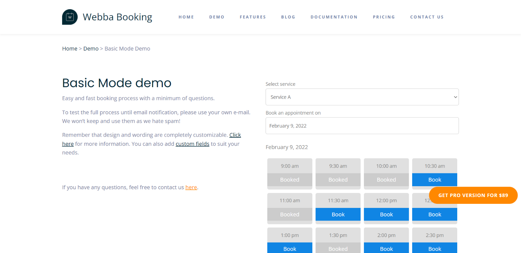521x253 pixels.
Task: Go to DOCUMENTATION
Action: pos(334,17)
